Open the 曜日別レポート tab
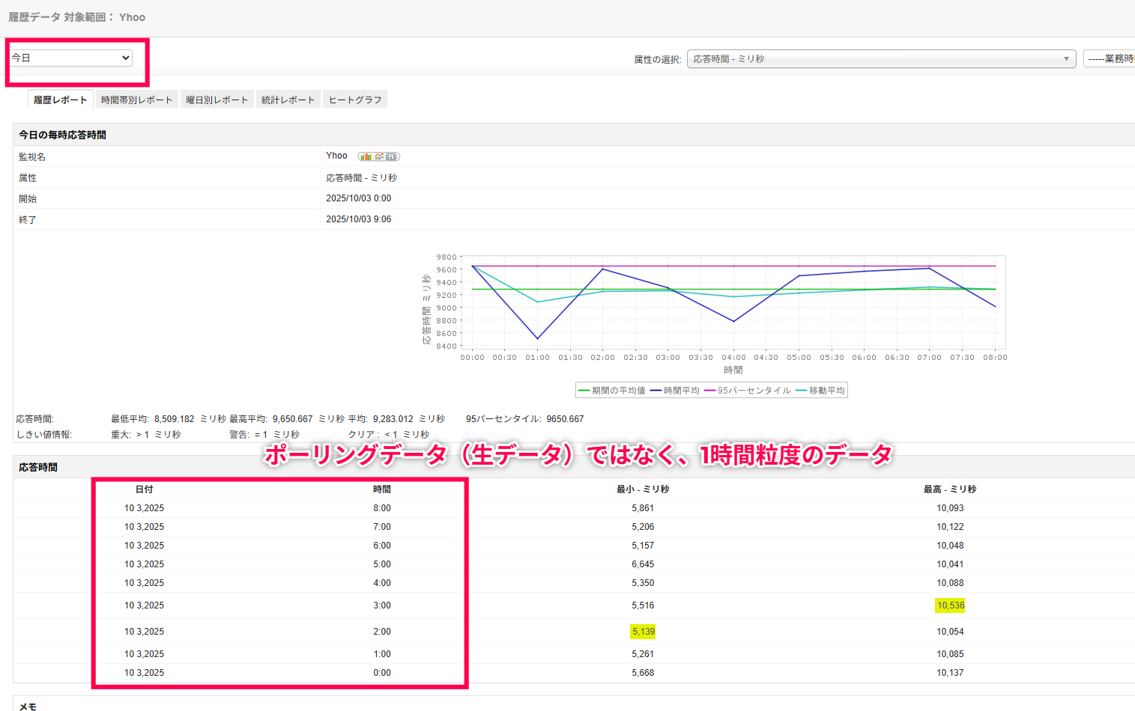 tap(217, 100)
